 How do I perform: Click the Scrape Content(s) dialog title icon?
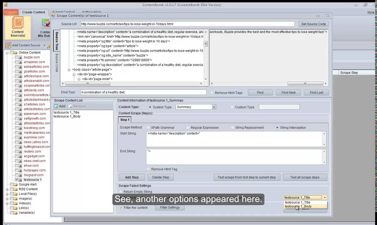click(53, 16)
